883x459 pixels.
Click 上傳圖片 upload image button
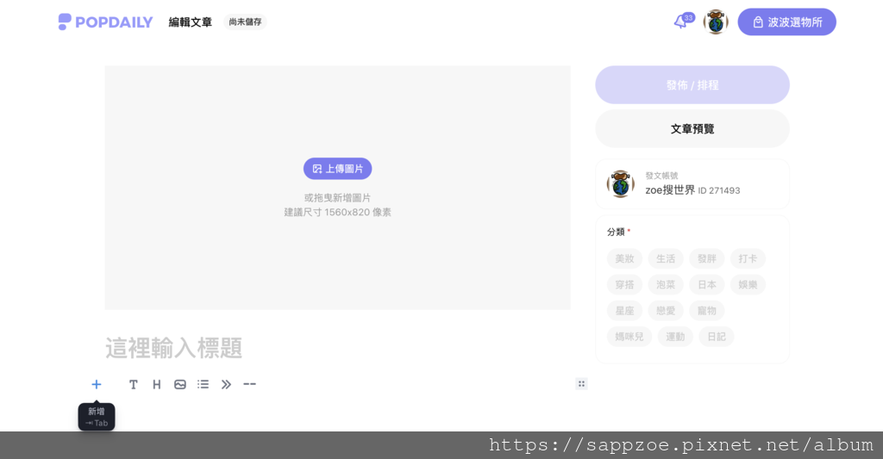337,169
